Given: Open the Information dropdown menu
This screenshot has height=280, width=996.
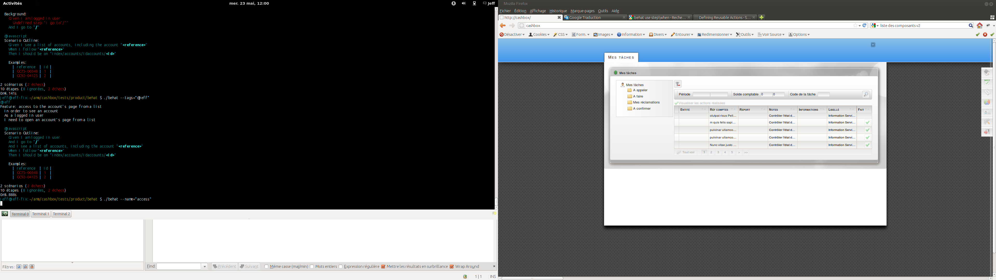Looking at the screenshot, I should point(631,35).
